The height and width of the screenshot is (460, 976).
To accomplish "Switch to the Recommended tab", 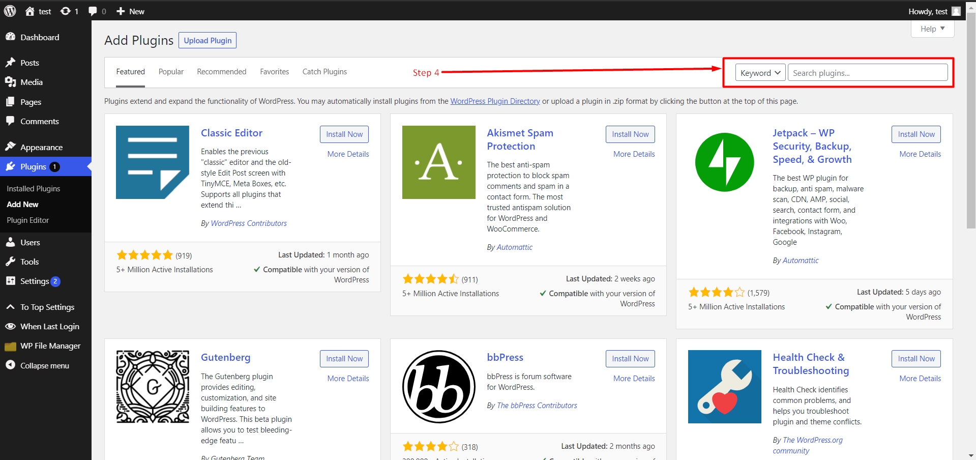I will 222,72.
